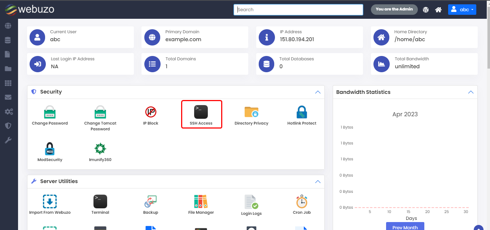Open the SSH Access tool

point(201,114)
